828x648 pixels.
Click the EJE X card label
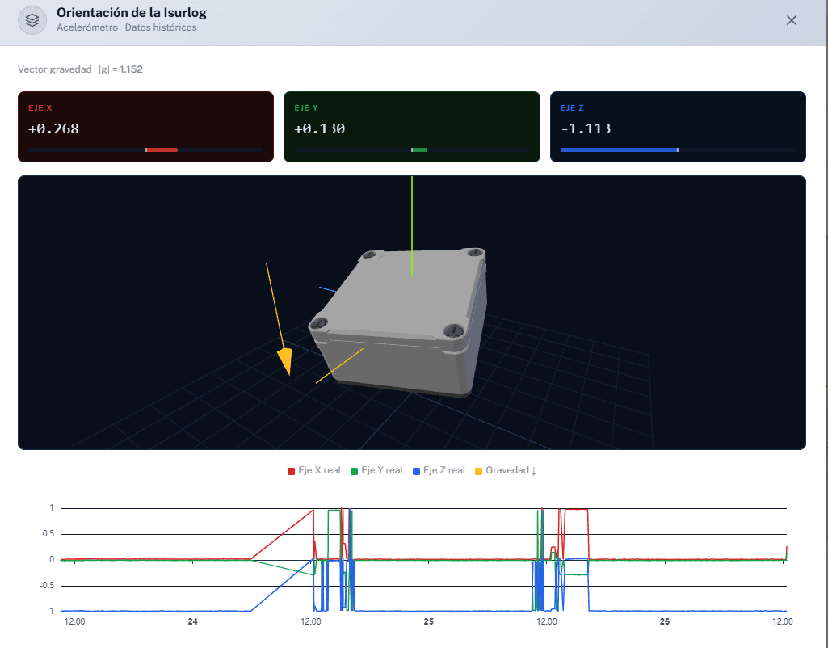40,107
